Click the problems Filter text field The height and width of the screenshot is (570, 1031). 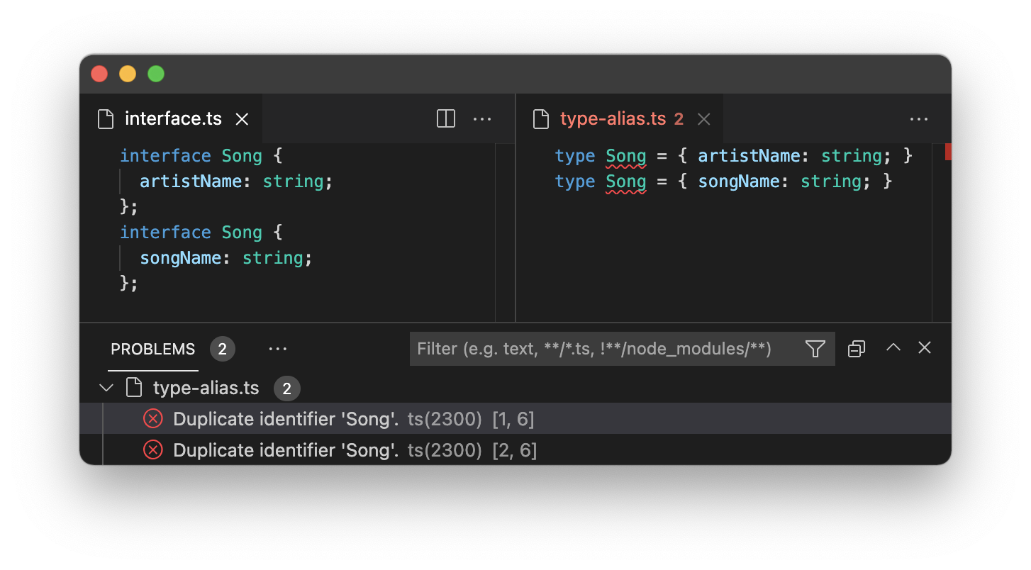pos(606,349)
